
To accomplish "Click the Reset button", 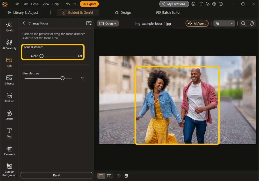I will pyautogui.click(x=56, y=175).
